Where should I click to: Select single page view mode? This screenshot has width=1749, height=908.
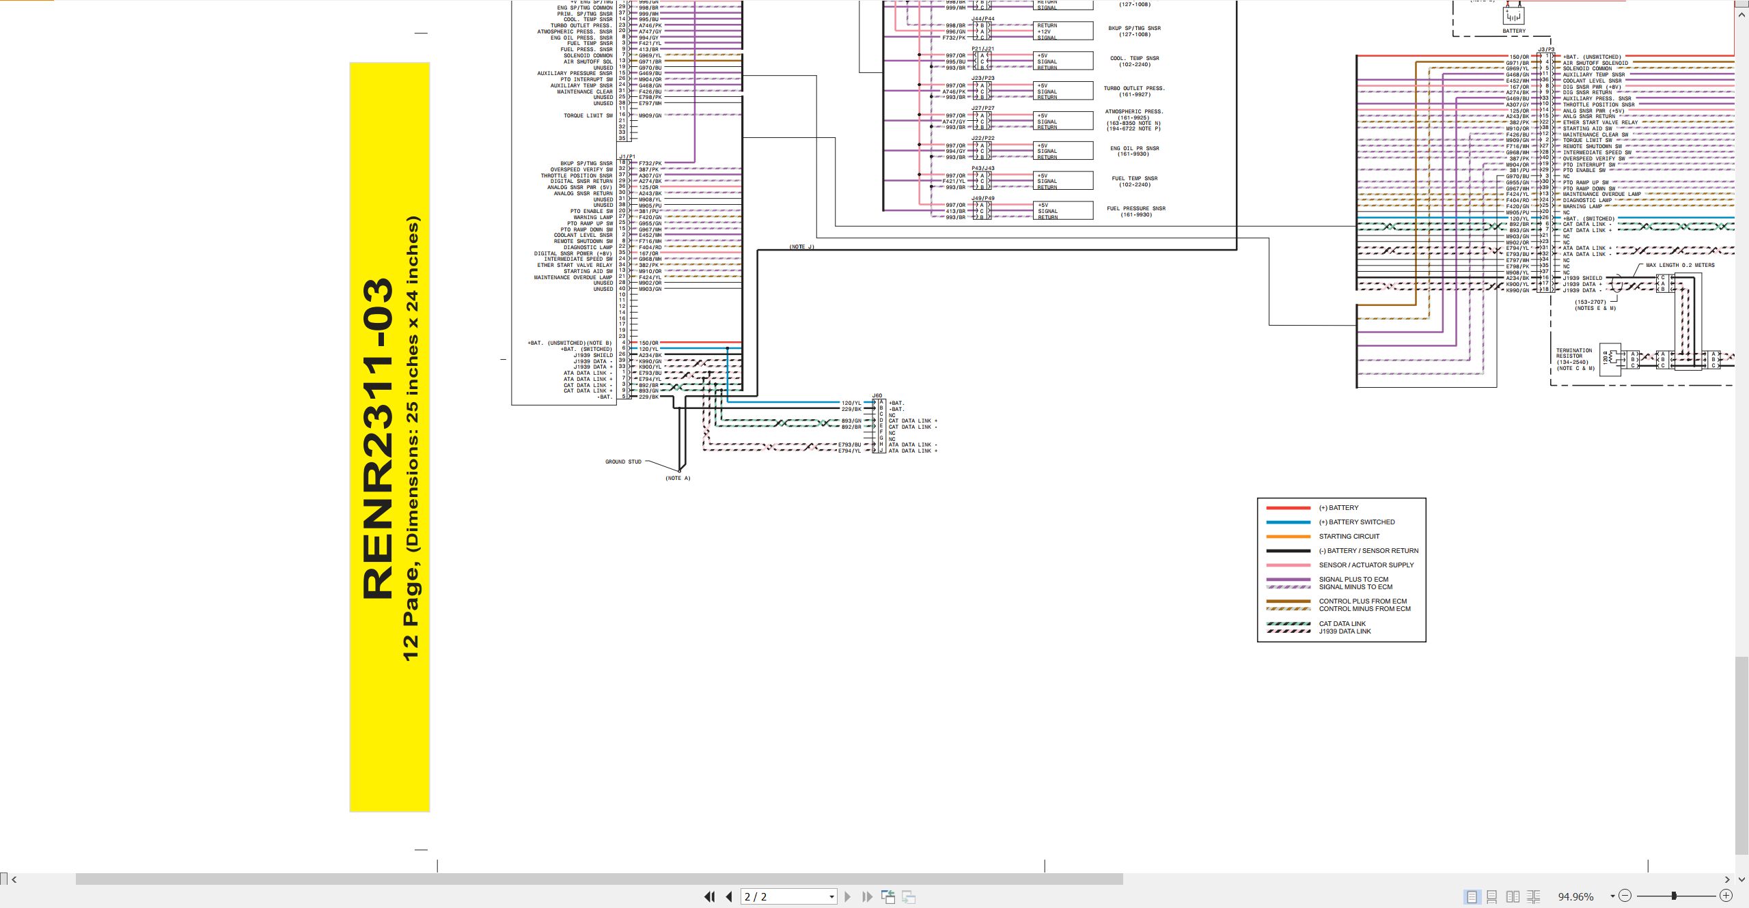[1472, 896]
